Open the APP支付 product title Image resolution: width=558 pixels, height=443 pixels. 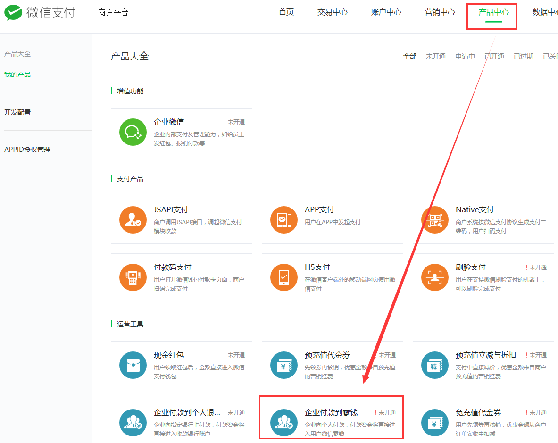point(319,209)
